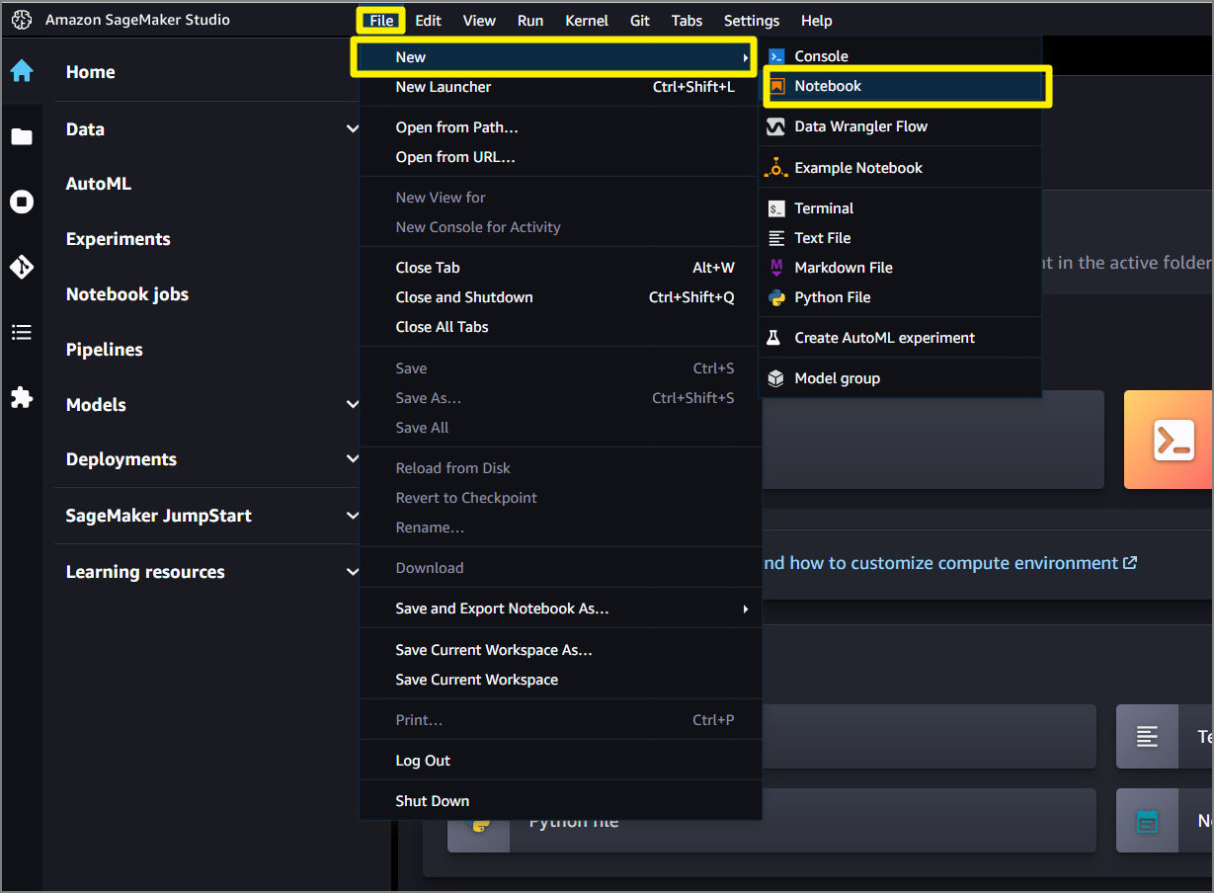This screenshot has height=893, width=1214.
Task: Select Shut Down
Action: (x=560, y=801)
